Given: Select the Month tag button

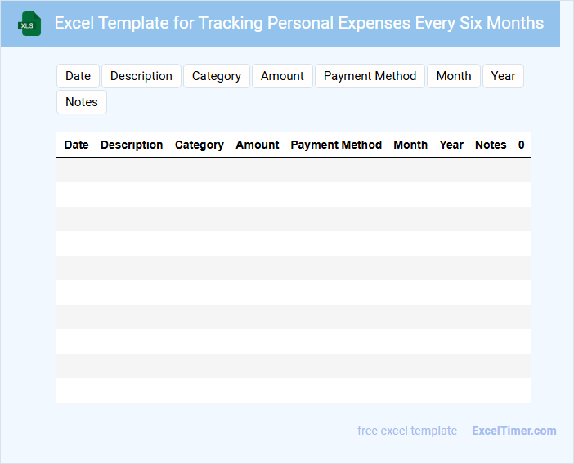Looking at the screenshot, I should point(454,76).
